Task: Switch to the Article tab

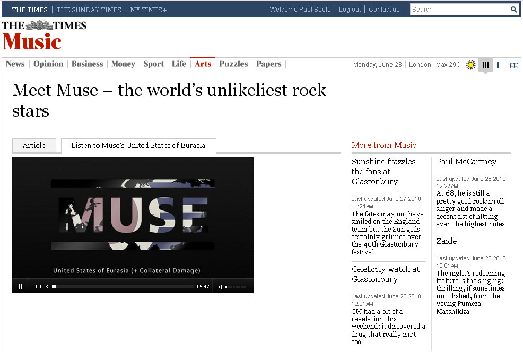Action: (34, 145)
